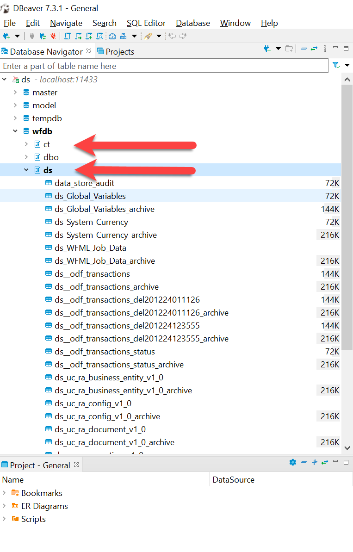Expand the Bookmarks folder
Viewport: 353px width, 552px height.
4,493
